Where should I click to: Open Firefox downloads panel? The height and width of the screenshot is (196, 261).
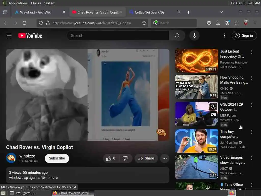point(218,23)
